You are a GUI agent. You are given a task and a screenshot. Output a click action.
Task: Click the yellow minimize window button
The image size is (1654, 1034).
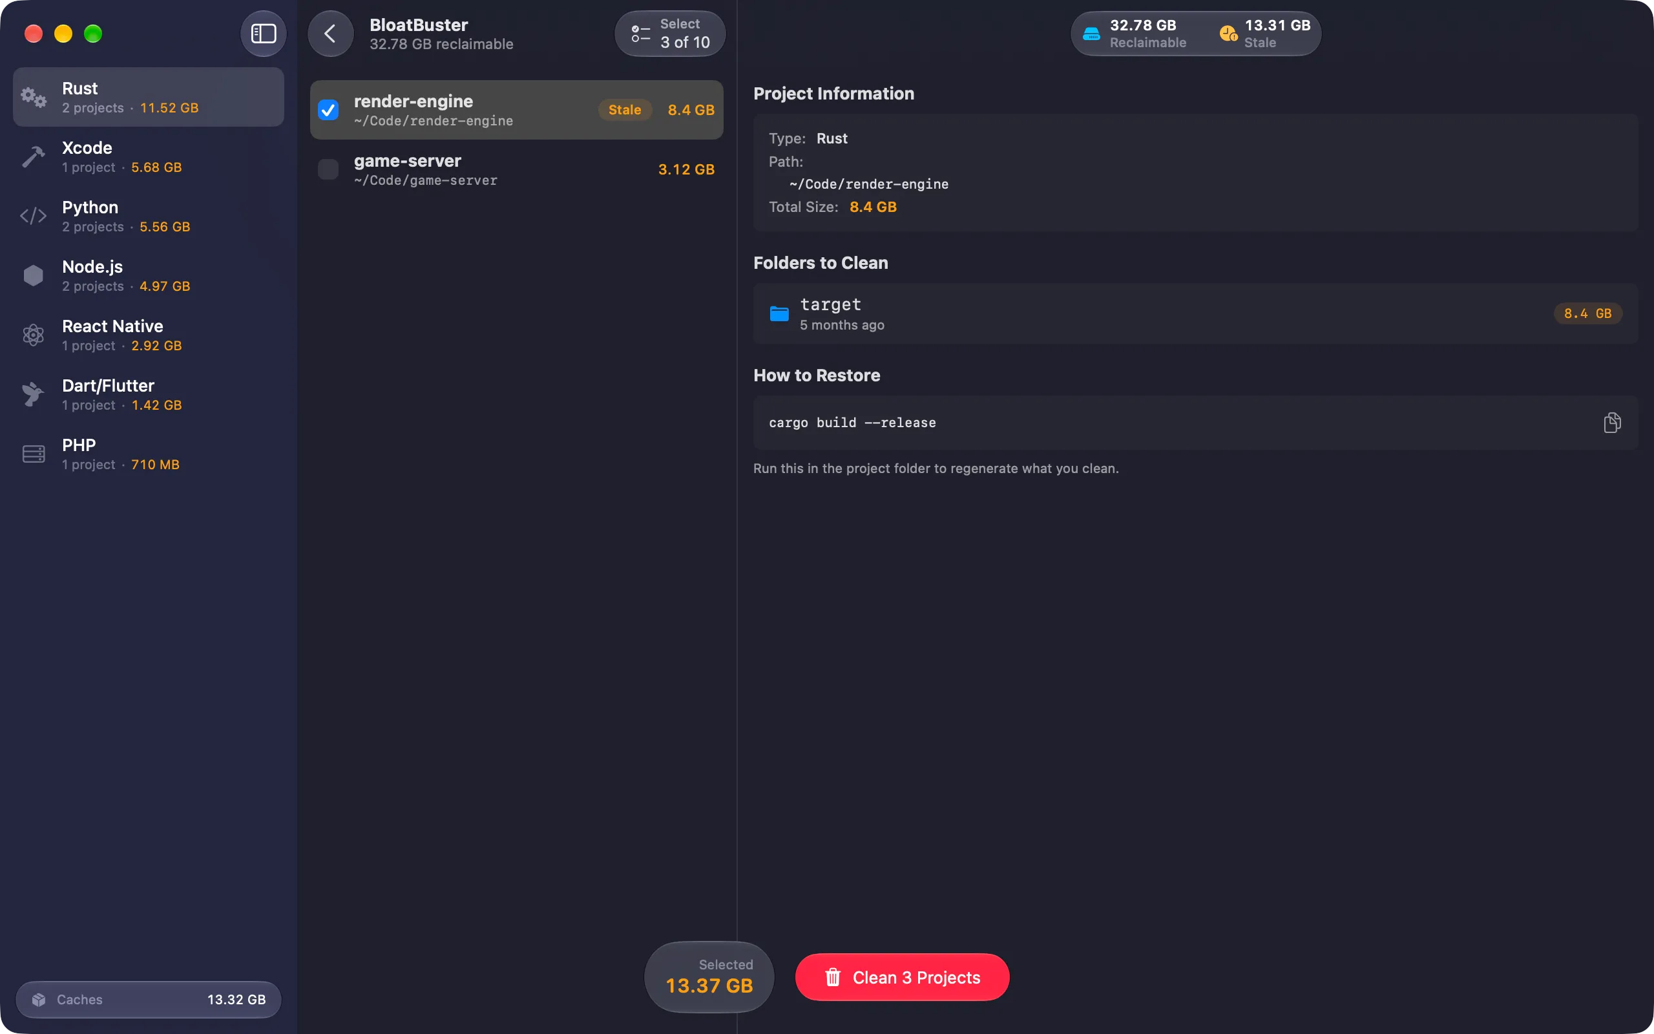63,34
